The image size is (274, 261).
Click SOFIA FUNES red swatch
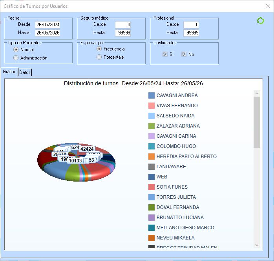[x=152, y=187]
